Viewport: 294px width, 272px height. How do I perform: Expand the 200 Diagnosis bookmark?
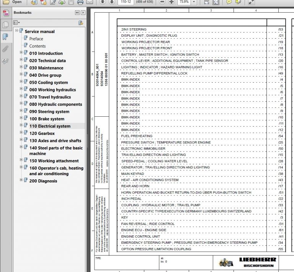tap(21, 180)
